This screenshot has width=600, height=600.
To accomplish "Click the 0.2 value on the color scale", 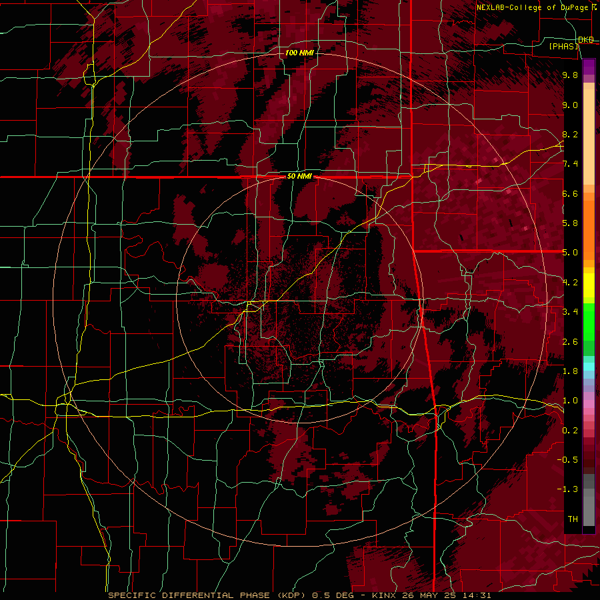I will (x=570, y=431).
